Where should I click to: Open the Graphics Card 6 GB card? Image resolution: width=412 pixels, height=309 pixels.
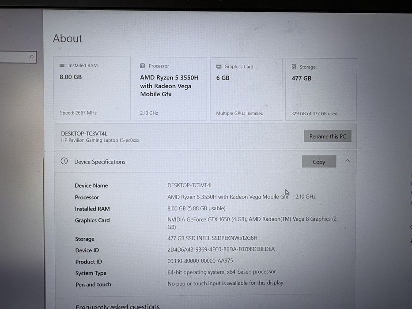pos(246,89)
